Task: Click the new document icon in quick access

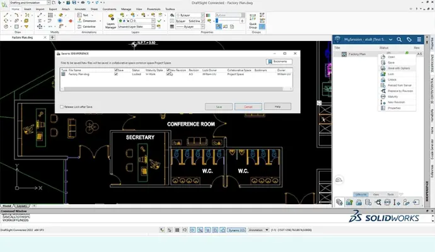Action: pyautogui.click(x=54, y=3)
